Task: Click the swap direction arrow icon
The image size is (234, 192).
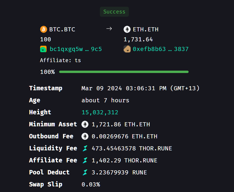Action: click(109, 28)
